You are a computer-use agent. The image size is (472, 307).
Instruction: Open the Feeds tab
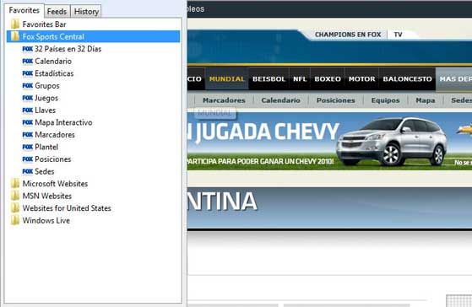(57, 12)
